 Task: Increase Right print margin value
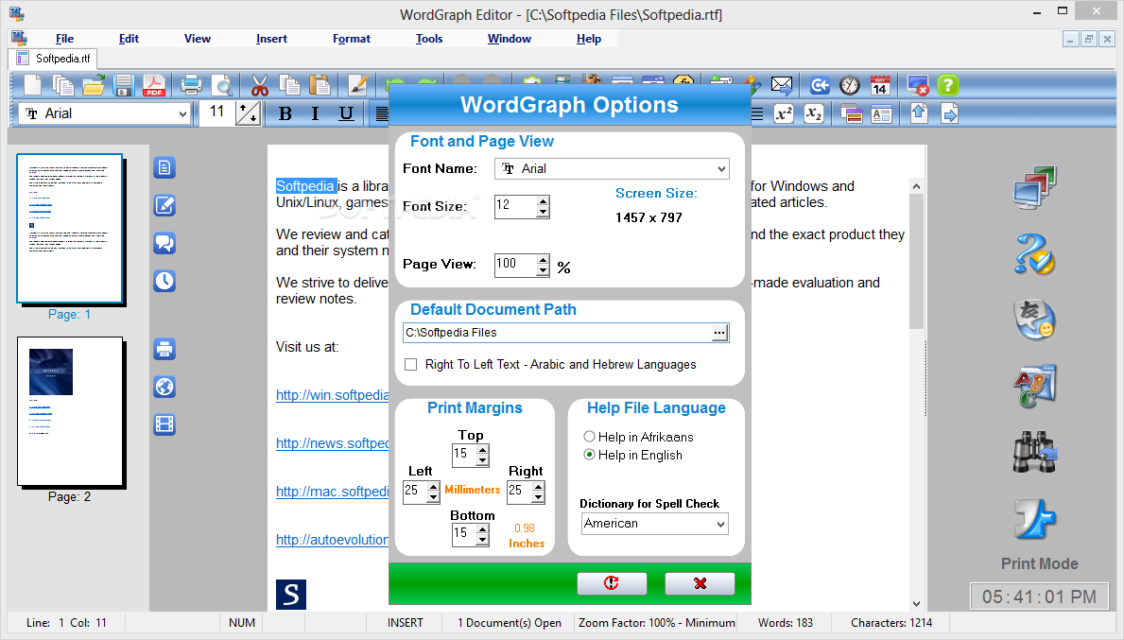(x=538, y=487)
